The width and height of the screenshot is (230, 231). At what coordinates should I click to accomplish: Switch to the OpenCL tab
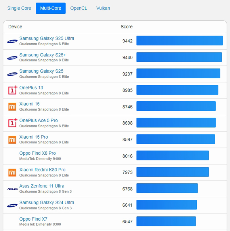[78, 8]
